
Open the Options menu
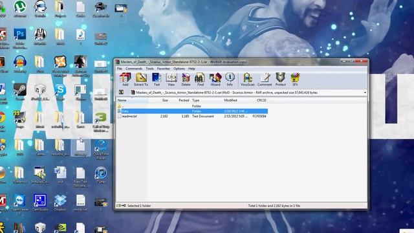179,69
